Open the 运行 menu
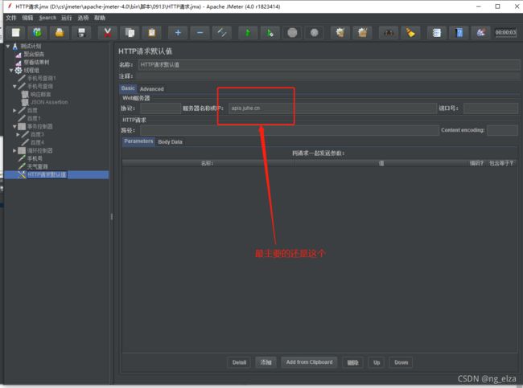This screenshot has height=388, width=523. coord(66,18)
